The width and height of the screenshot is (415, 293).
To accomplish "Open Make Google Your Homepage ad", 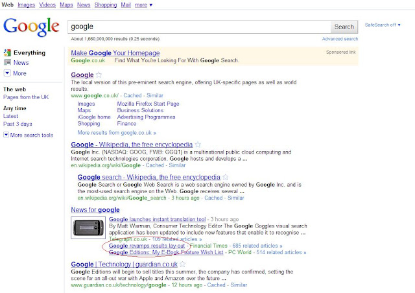I will point(115,53).
